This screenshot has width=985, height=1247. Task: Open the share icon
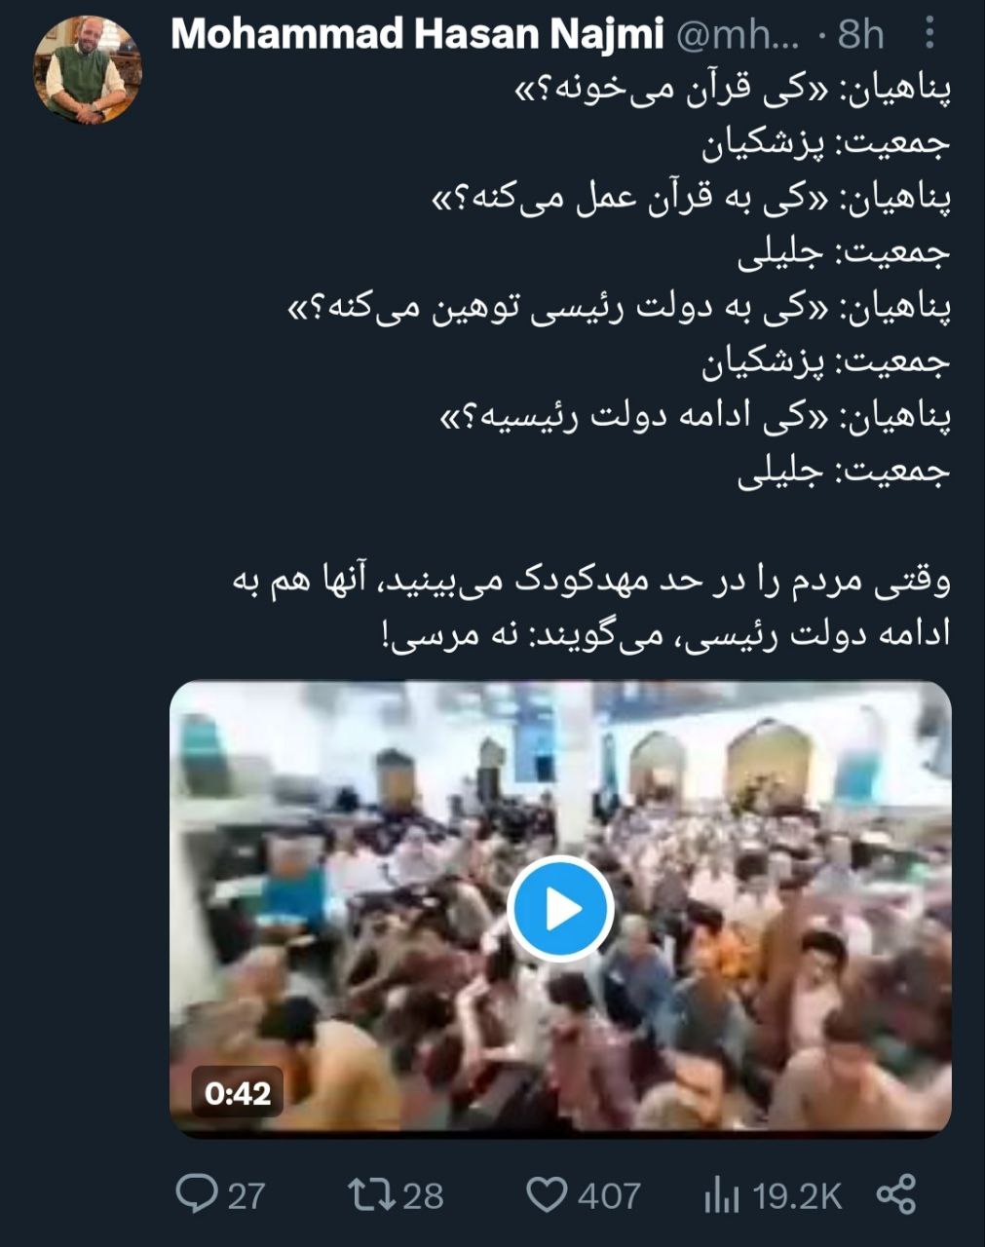click(897, 1194)
